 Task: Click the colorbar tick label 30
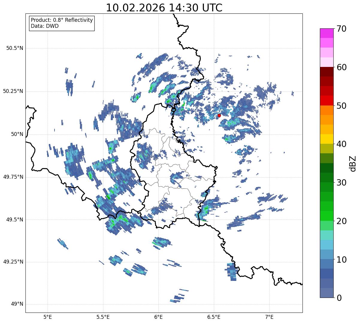click(341, 183)
